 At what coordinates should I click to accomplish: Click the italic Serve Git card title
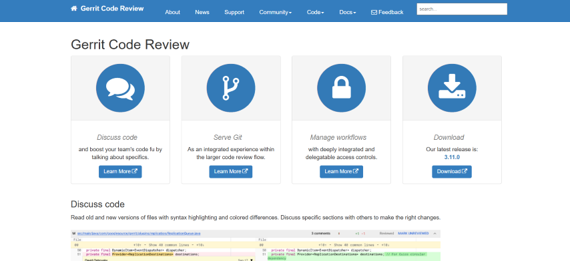pyautogui.click(x=228, y=137)
